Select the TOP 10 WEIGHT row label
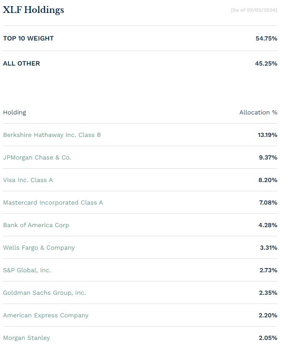This screenshot has height=347, width=284. [x=28, y=38]
